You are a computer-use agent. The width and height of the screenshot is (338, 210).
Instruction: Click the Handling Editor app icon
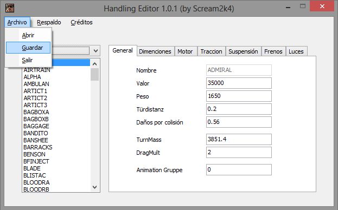point(10,8)
